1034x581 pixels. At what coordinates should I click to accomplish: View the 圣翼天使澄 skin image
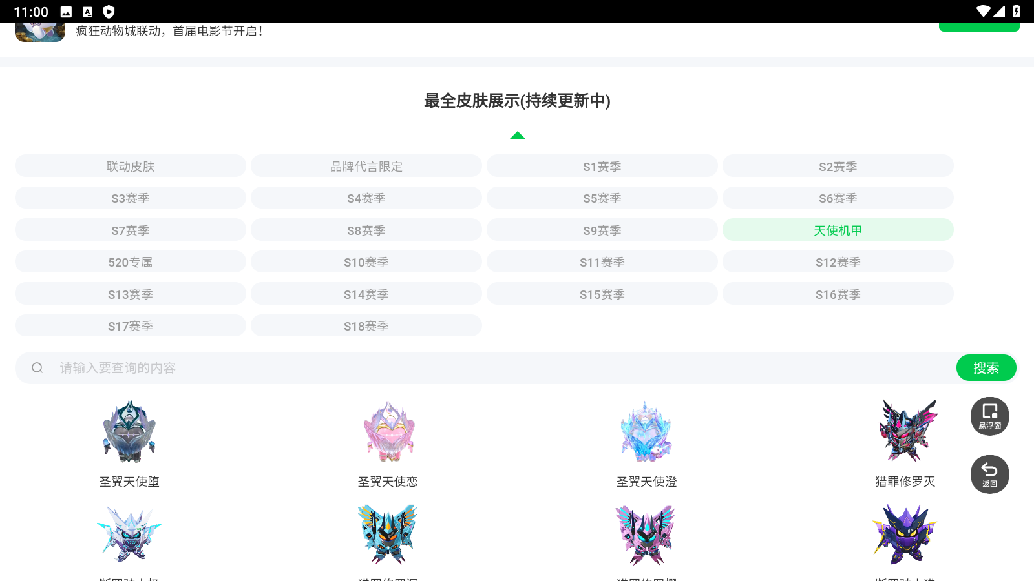pos(646,431)
